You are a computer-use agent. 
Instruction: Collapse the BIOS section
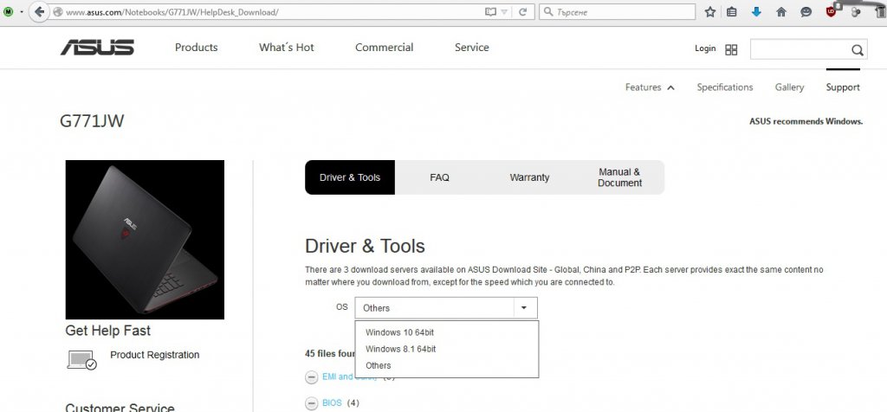tap(311, 403)
